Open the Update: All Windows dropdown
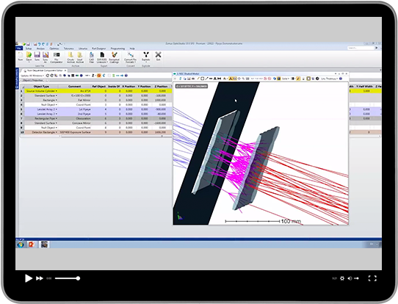Screen dimensions: 398x304 pos(32,76)
